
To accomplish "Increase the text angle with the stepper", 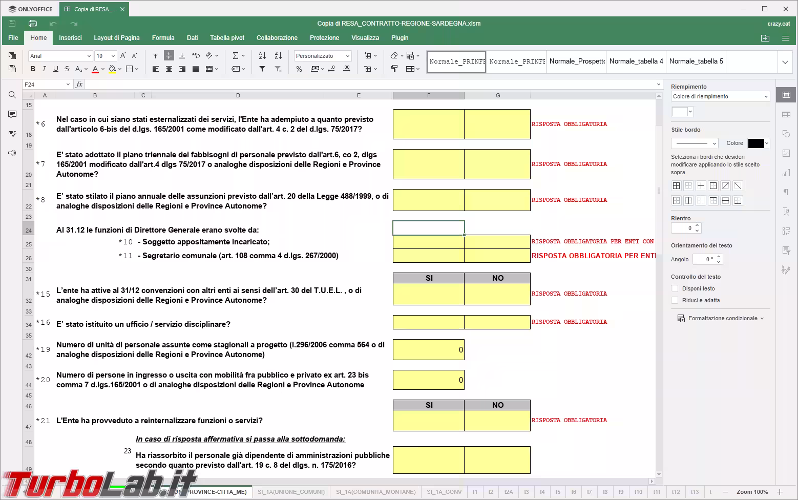I will [719, 257].
